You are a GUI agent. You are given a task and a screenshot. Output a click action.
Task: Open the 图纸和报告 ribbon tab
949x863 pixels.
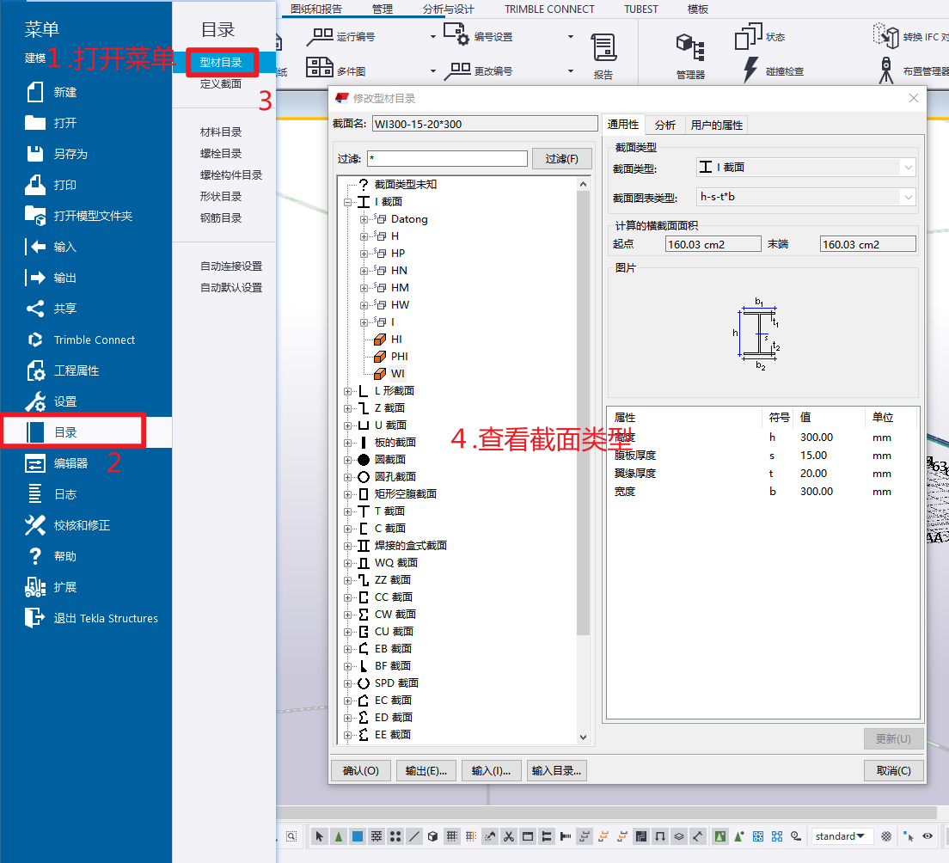pos(316,9)
